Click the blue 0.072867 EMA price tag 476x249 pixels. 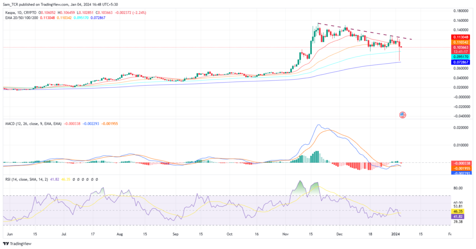pyautogui.click(x=461, y=62)
